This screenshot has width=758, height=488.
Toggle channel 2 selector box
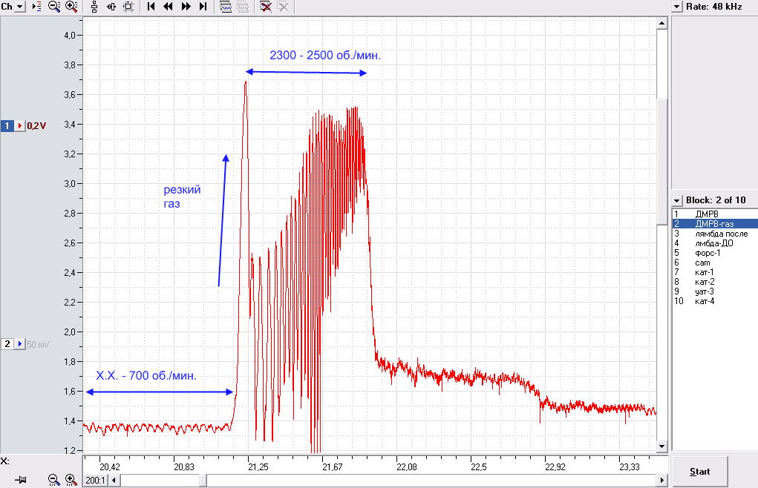pyautogui.click(x=7, y=344)
